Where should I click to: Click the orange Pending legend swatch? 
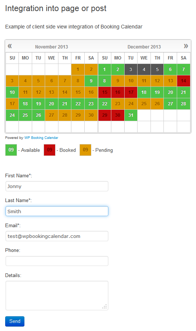pyautogui.click(x=85, y=150)
